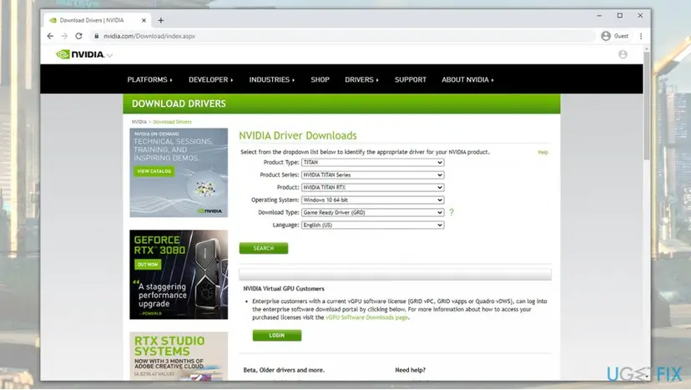Click the page vertical scrollbar thumb

pyautogui.click(x=647, y=106)
